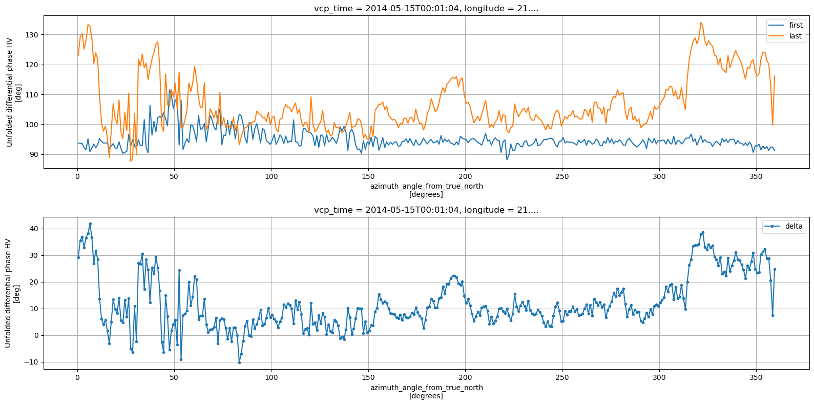
Task: Click y-axis tick 10 on delta chart
Action: (34, 309)
